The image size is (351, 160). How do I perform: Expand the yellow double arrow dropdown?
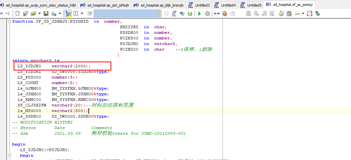click(303, 14)
